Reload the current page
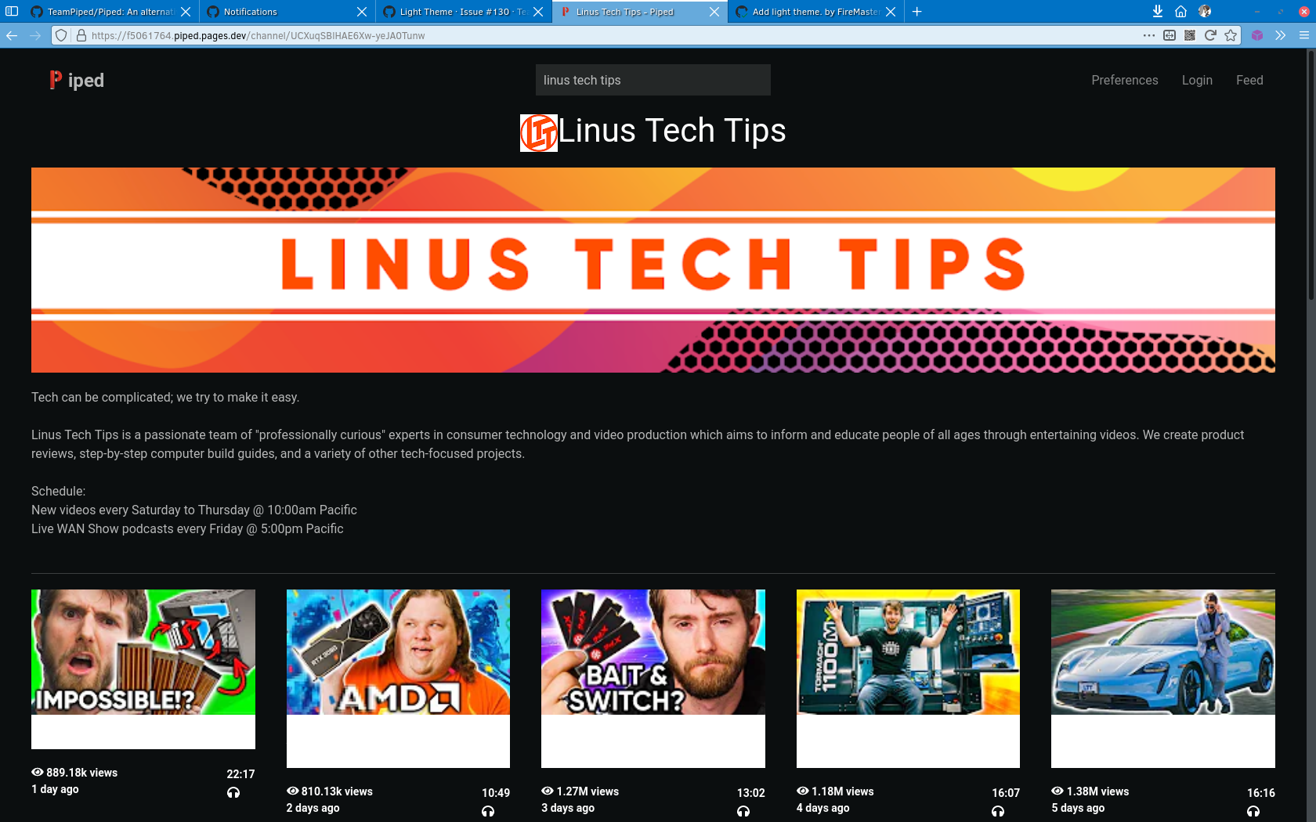The image size is (1316, 822). coord(1210,34)
